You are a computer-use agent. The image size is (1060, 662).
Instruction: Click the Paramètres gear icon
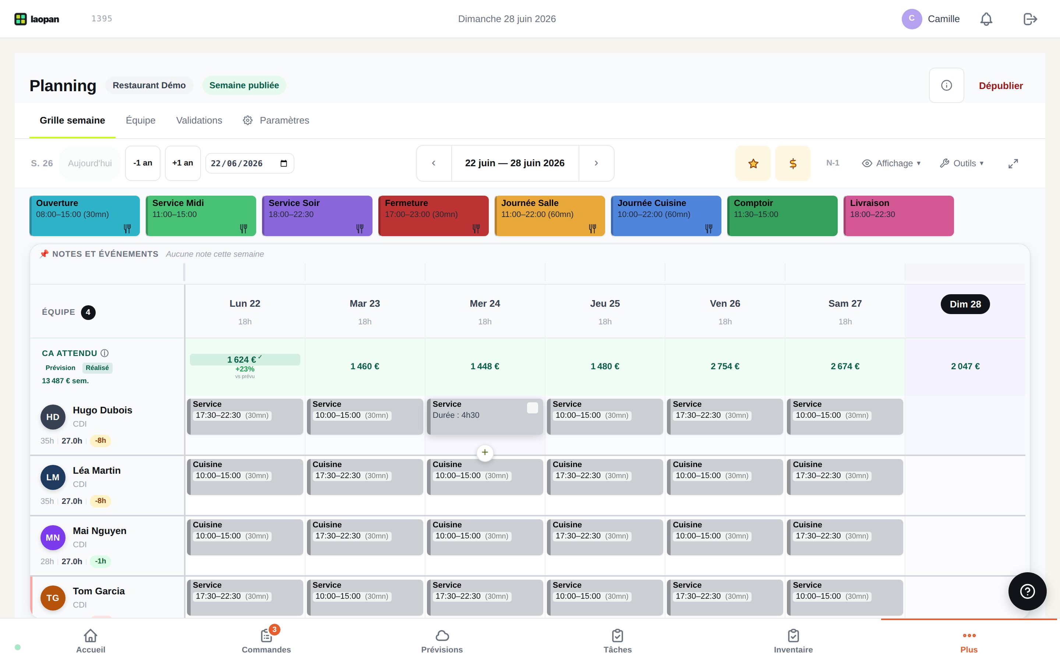(x=247, y=120)
